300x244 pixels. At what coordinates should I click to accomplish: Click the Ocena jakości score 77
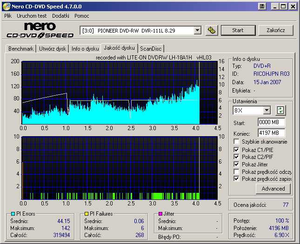tap(286, 205)
